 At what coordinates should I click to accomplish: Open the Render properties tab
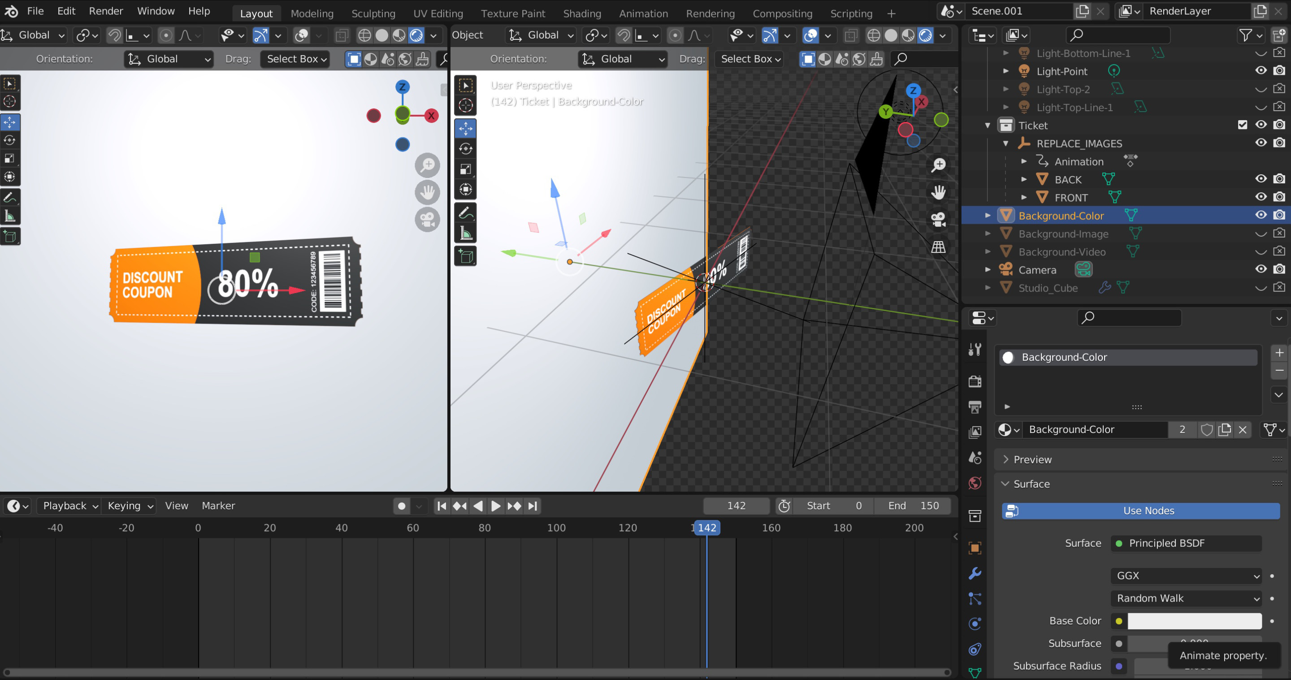(975, 381)
